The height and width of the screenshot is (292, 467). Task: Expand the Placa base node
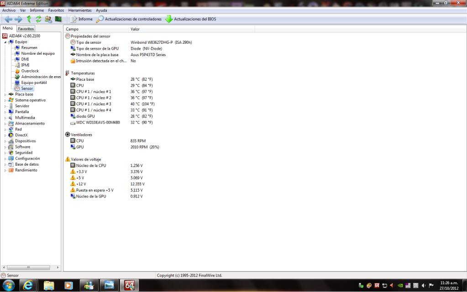tap(5, 94)
